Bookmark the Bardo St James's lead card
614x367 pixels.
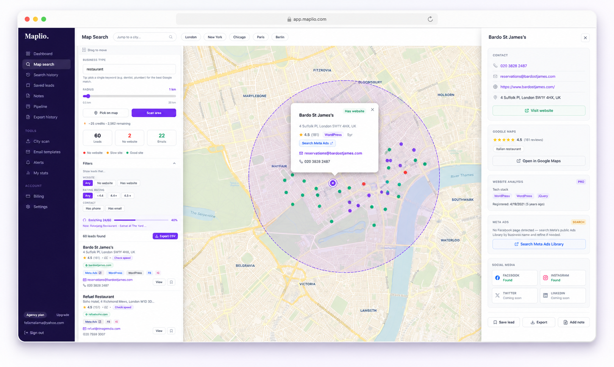(x=171, y=282)
